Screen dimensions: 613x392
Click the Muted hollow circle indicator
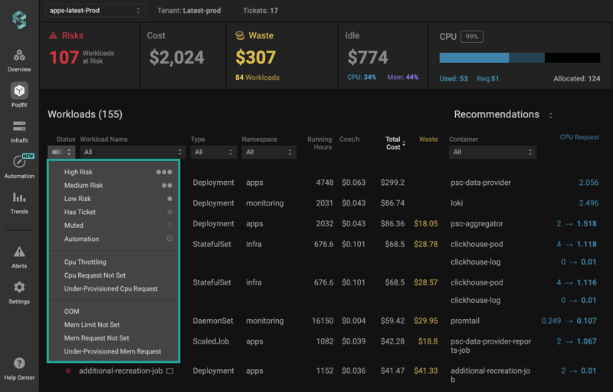coord(169,226)
